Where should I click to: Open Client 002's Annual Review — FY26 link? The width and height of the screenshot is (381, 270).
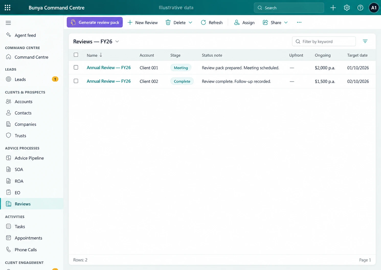click(109, 81)
